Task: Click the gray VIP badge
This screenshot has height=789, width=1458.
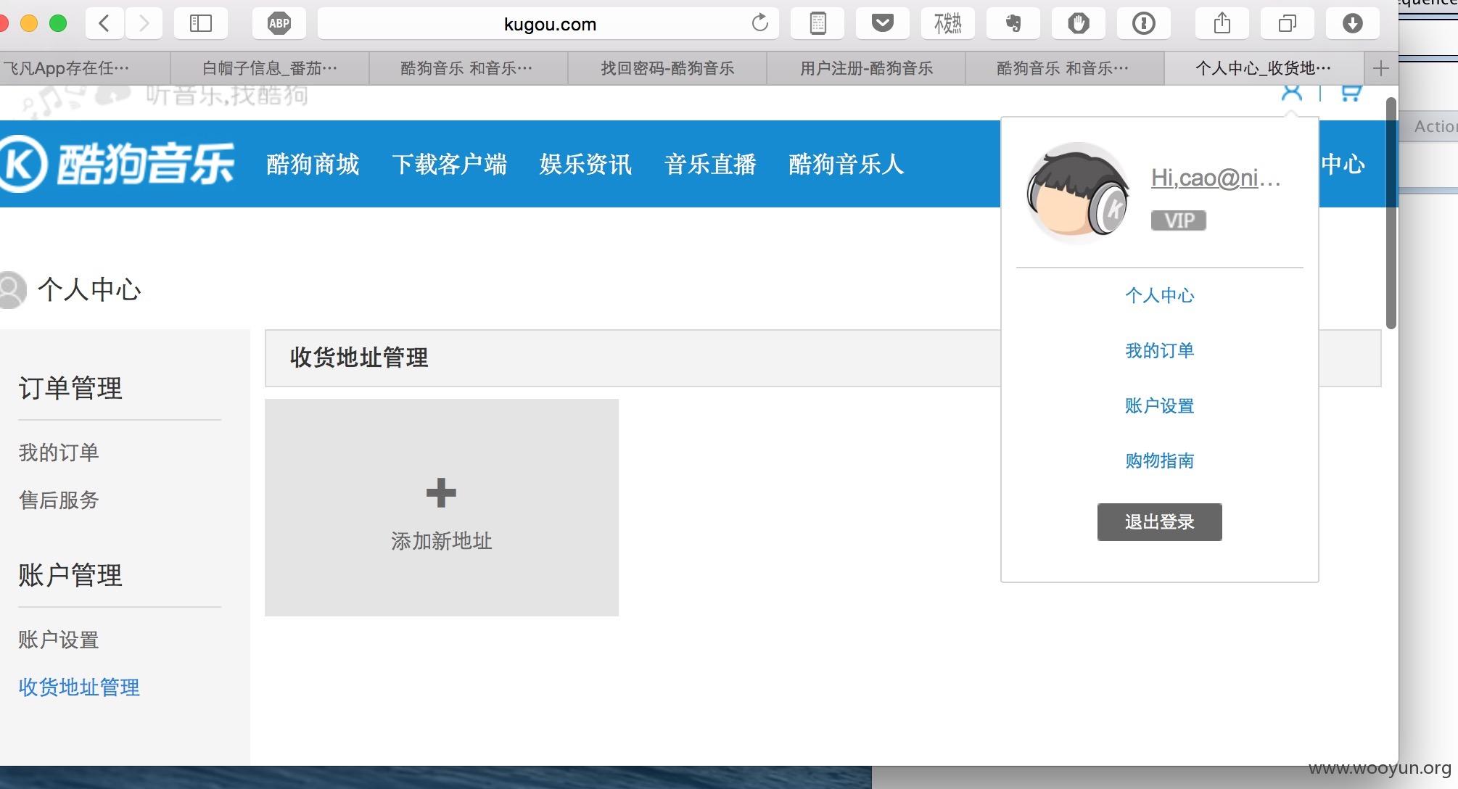Action: 1179,220
